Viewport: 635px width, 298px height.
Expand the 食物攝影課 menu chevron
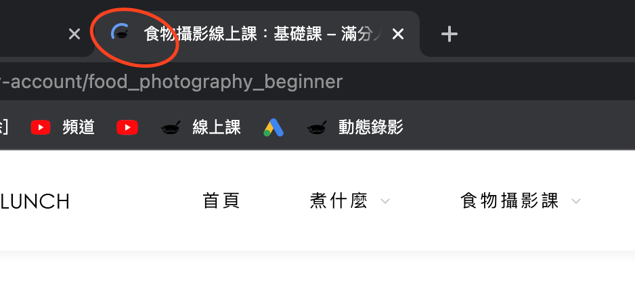pyautogui.click(x=576, y=201)
